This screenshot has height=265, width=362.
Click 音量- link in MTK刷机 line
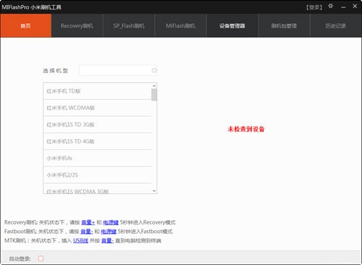(x=107, y=240)
